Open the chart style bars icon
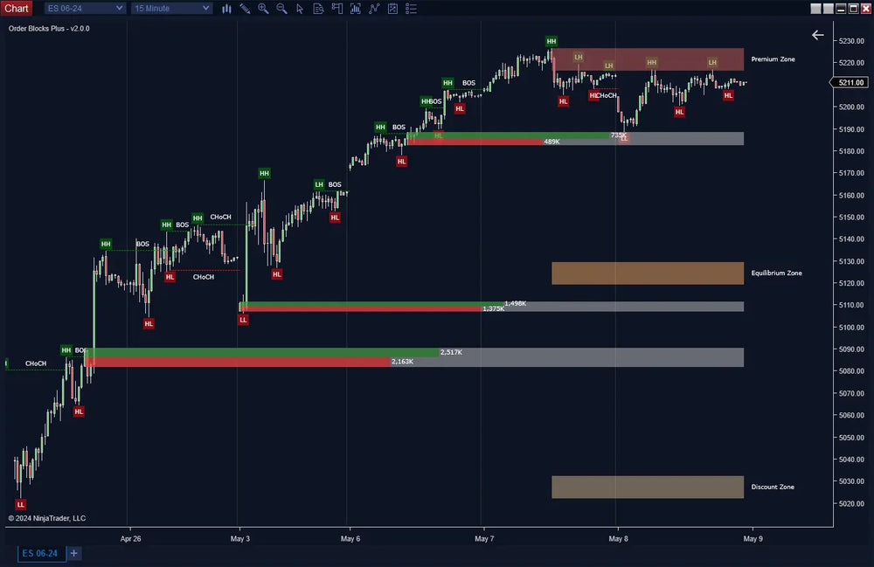 click(x=226, y=9)
